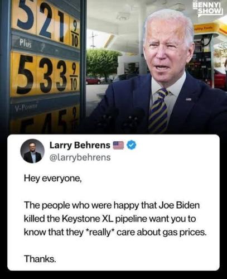Select the striped blue and yellow tie

click(158, 111)
